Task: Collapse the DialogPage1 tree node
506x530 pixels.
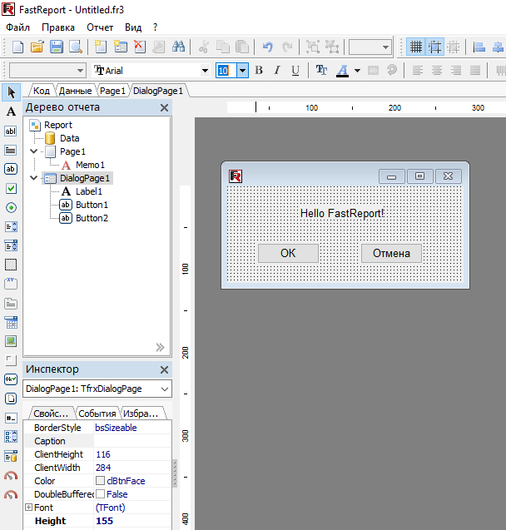Action: 33,178
